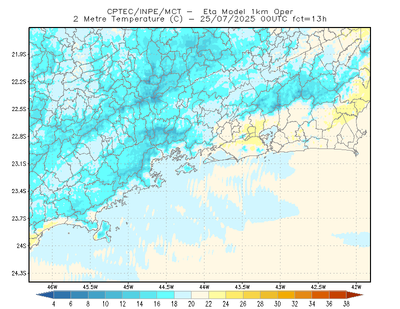Click the 44W longitude axis label
Image resolution: width=400 pixels, height=309 pixels.
pos(204,287)
